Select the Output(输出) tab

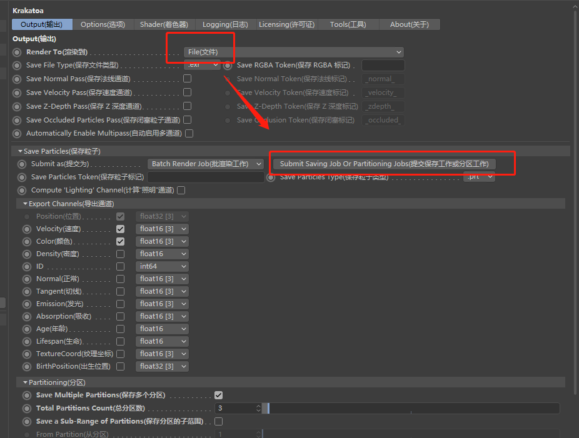(42, 24)
